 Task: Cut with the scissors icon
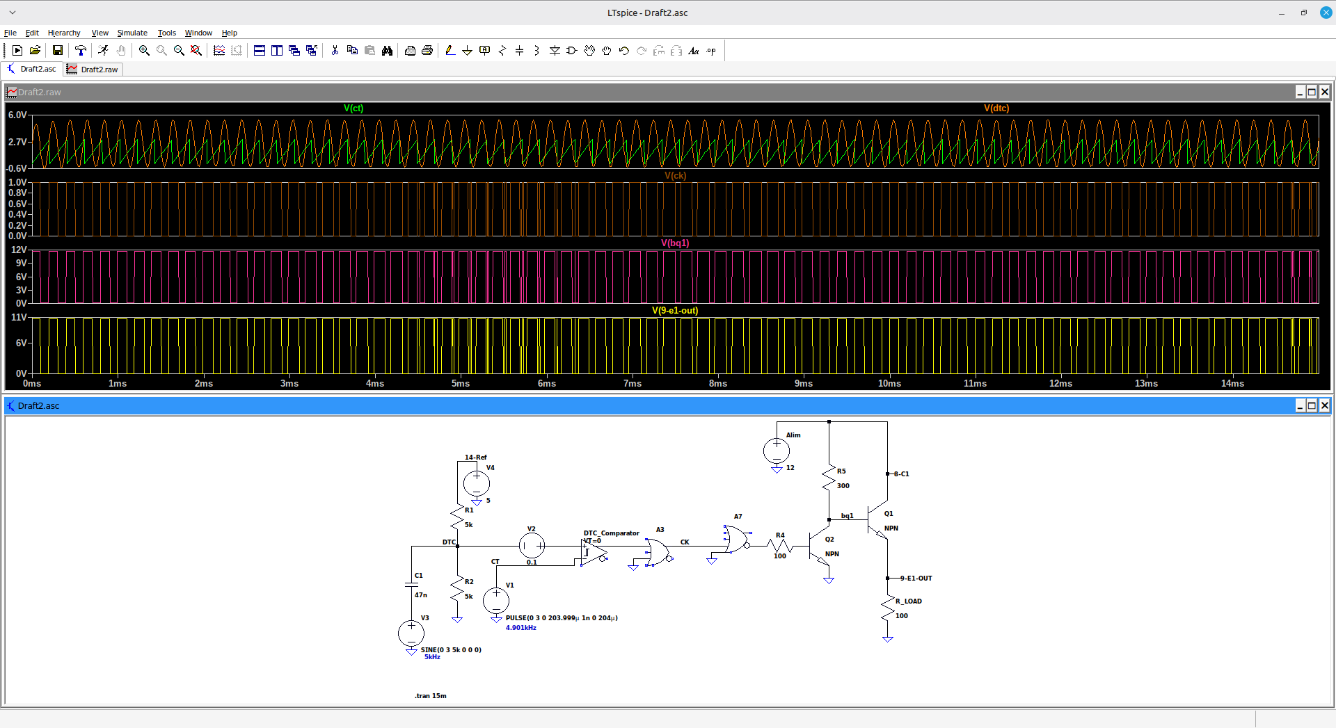tap(335, 51)
